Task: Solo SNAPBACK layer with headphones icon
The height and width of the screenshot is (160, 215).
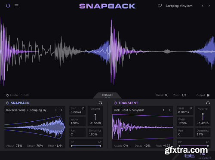Action: [100, 103]
